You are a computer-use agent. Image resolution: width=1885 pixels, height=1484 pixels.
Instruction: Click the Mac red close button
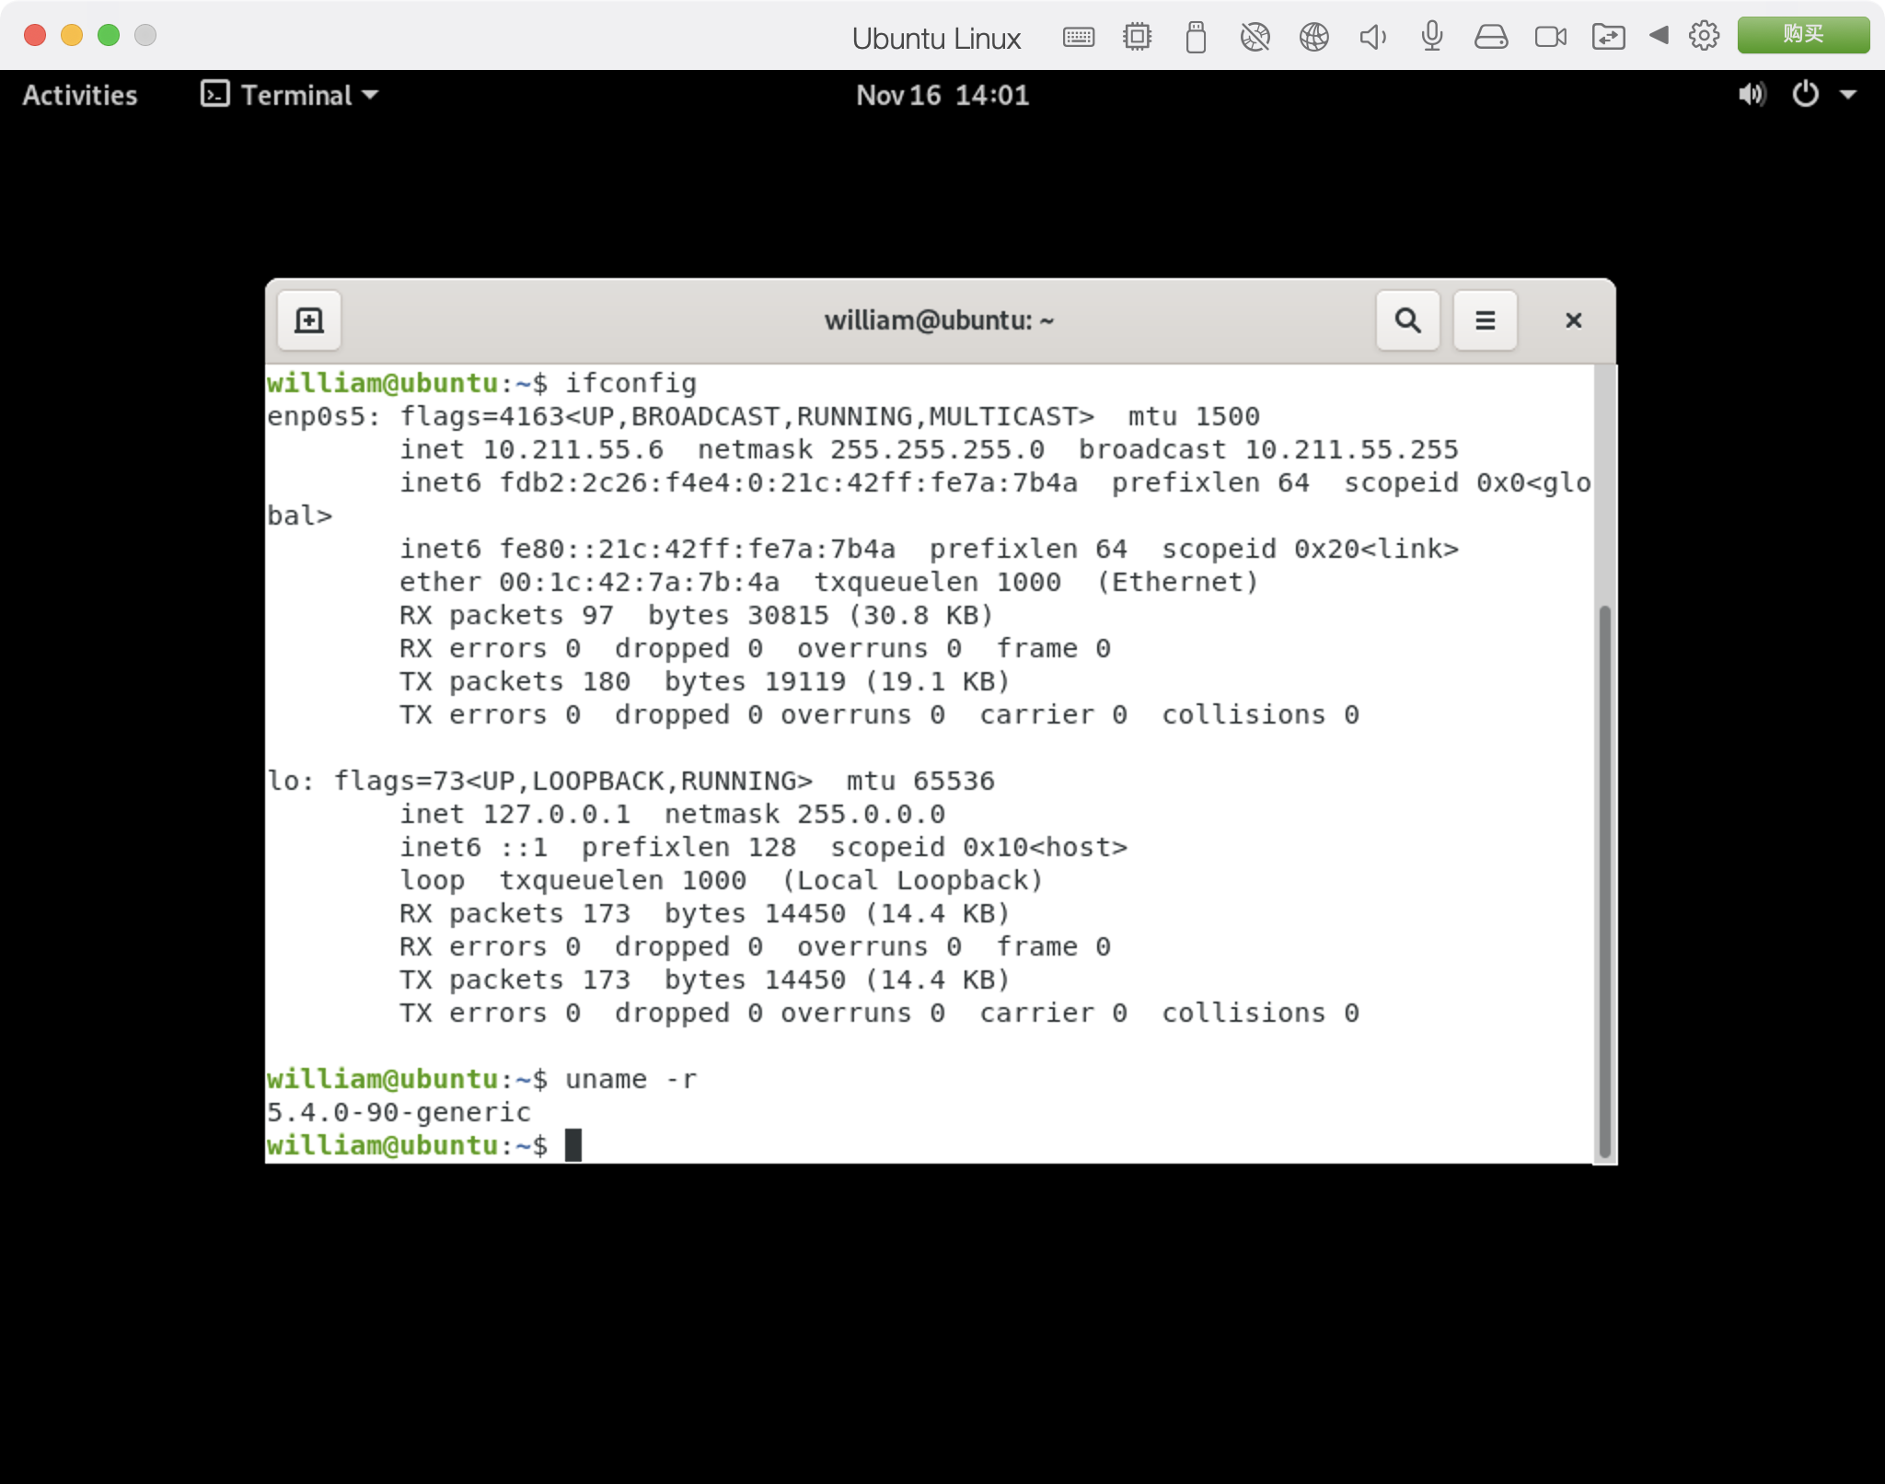35,35
